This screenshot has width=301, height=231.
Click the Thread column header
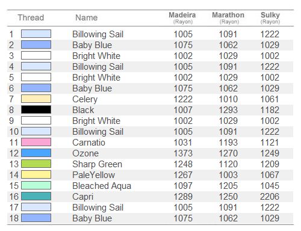[31, 17]
